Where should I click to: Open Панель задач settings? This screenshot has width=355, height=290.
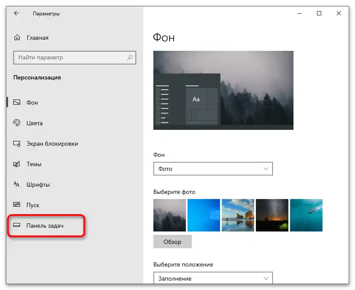pos(45,226)
